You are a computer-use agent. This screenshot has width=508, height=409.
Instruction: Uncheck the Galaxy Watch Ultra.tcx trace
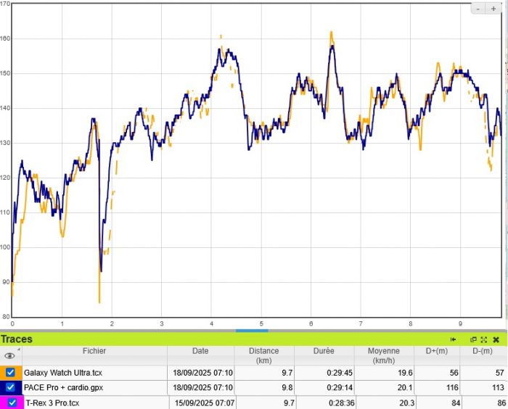point(10,372)
